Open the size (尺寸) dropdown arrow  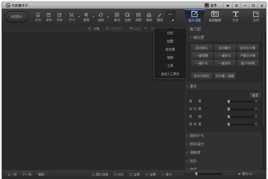click(x=79, y=17)
